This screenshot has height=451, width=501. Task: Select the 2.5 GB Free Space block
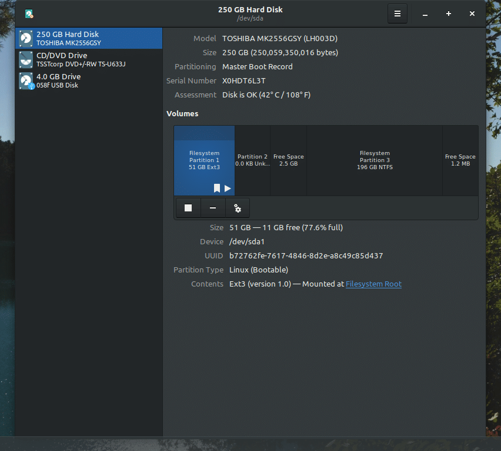pos(289,160)
